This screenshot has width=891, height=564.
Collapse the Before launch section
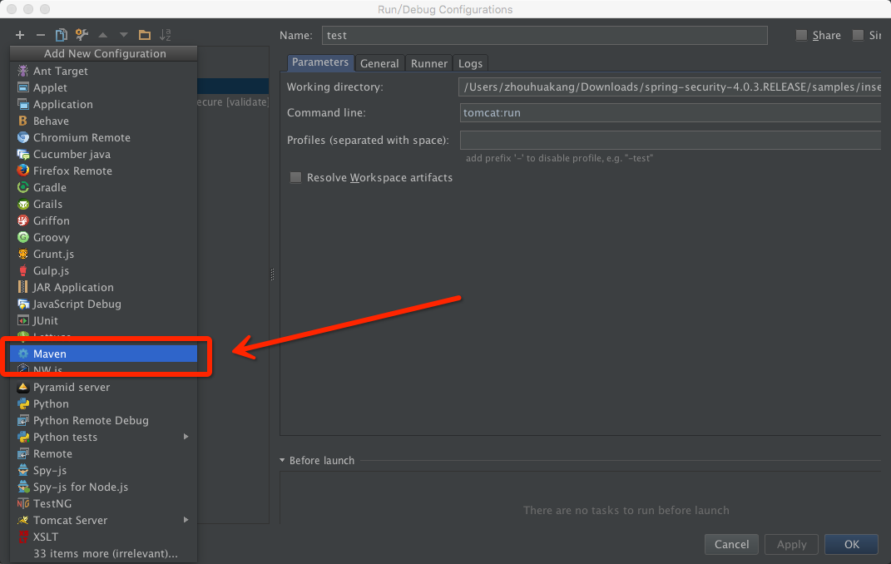coord(282,460)
